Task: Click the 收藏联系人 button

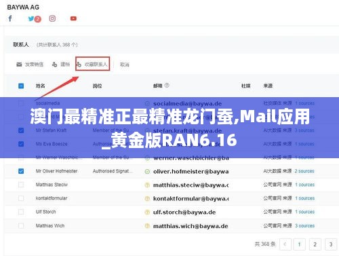Action: tap(93, 64)
